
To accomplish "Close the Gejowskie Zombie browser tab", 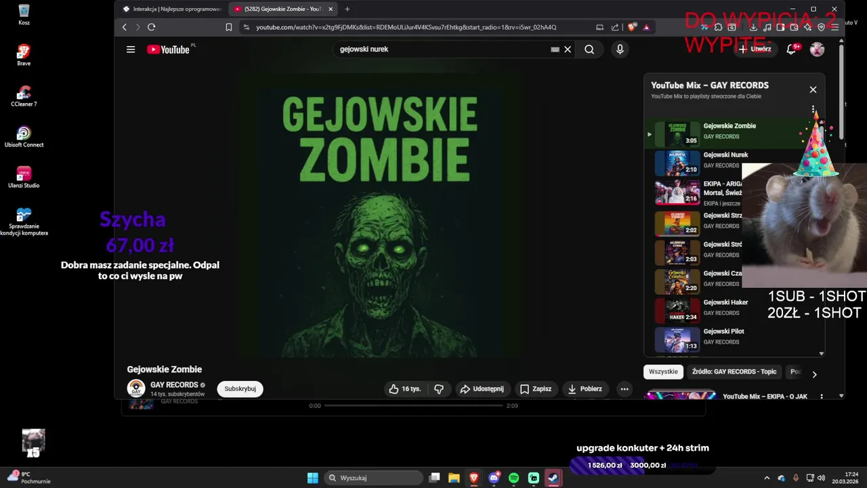I will coord(331,9).
